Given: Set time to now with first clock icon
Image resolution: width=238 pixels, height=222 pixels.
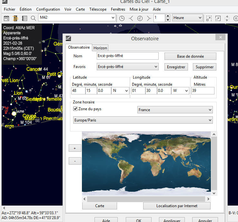Looking at the screenshot, I should coord(122,18).
